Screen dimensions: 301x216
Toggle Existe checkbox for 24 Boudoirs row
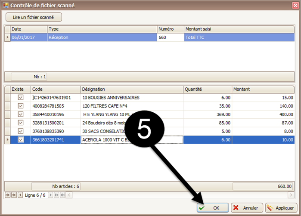click(x=21, y=123)
